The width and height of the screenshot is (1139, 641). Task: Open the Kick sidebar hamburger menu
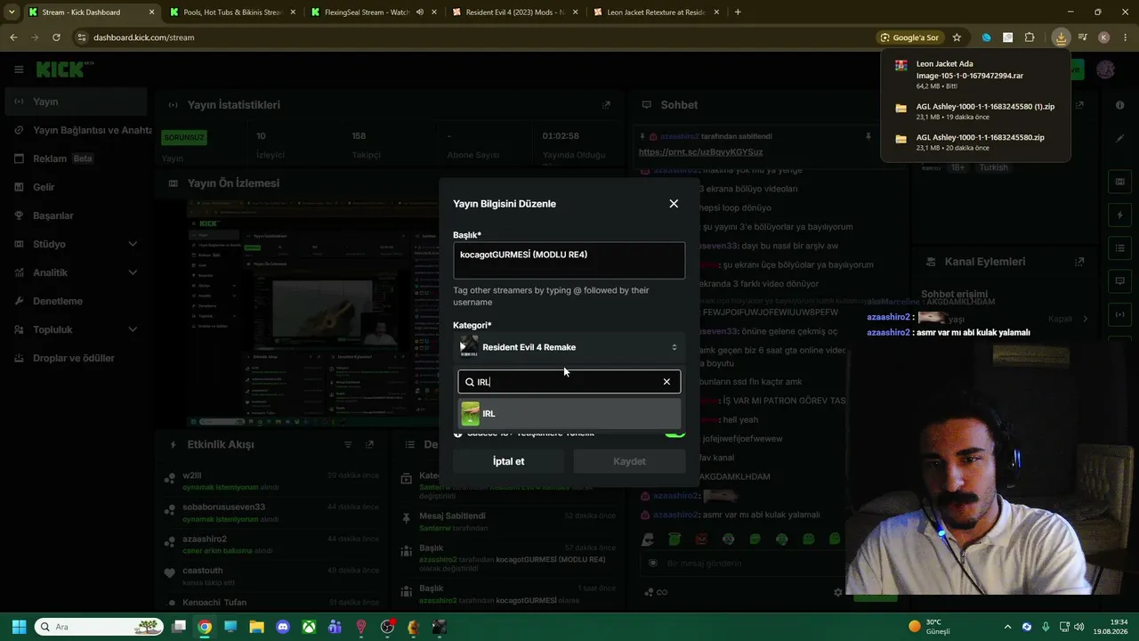point(19,69)
